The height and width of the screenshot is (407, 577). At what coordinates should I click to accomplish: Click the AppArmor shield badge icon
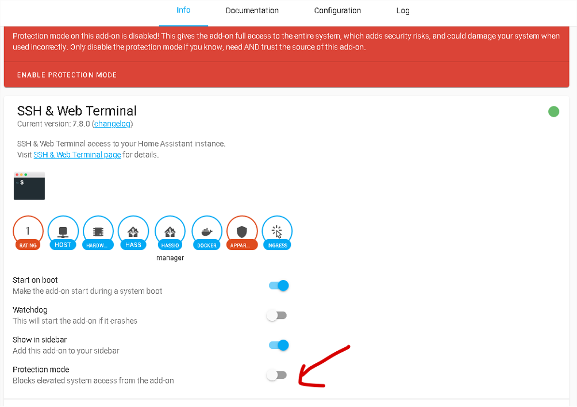242,233
